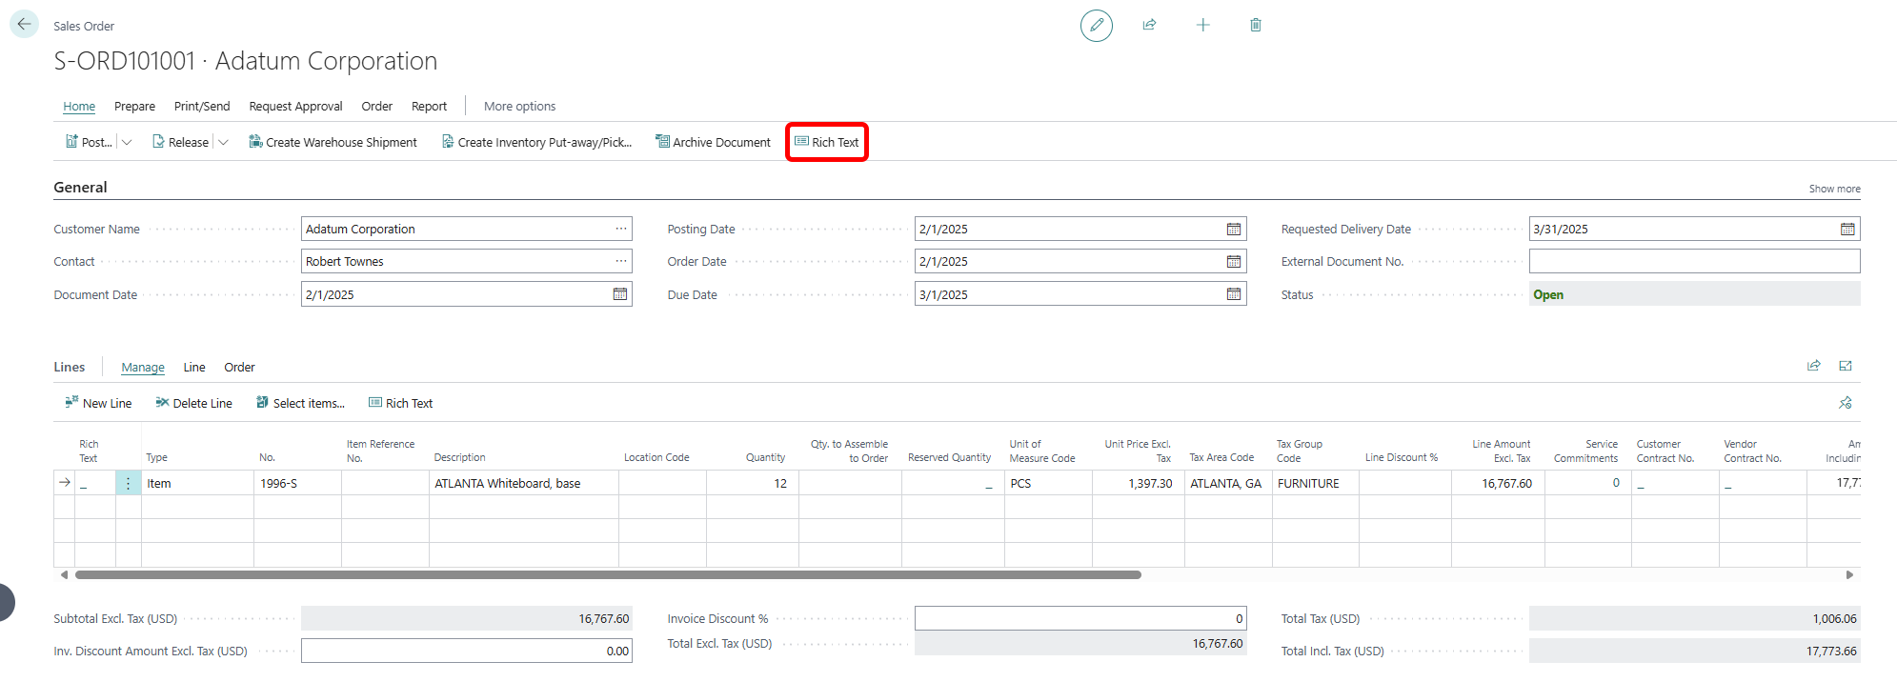1897x682 pixels.
Task: Click the Lines section heading
Action: 70,367
